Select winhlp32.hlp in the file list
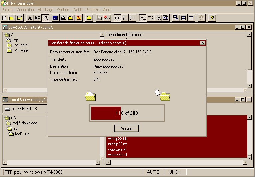Screen dimensions: 255x177 118,139
